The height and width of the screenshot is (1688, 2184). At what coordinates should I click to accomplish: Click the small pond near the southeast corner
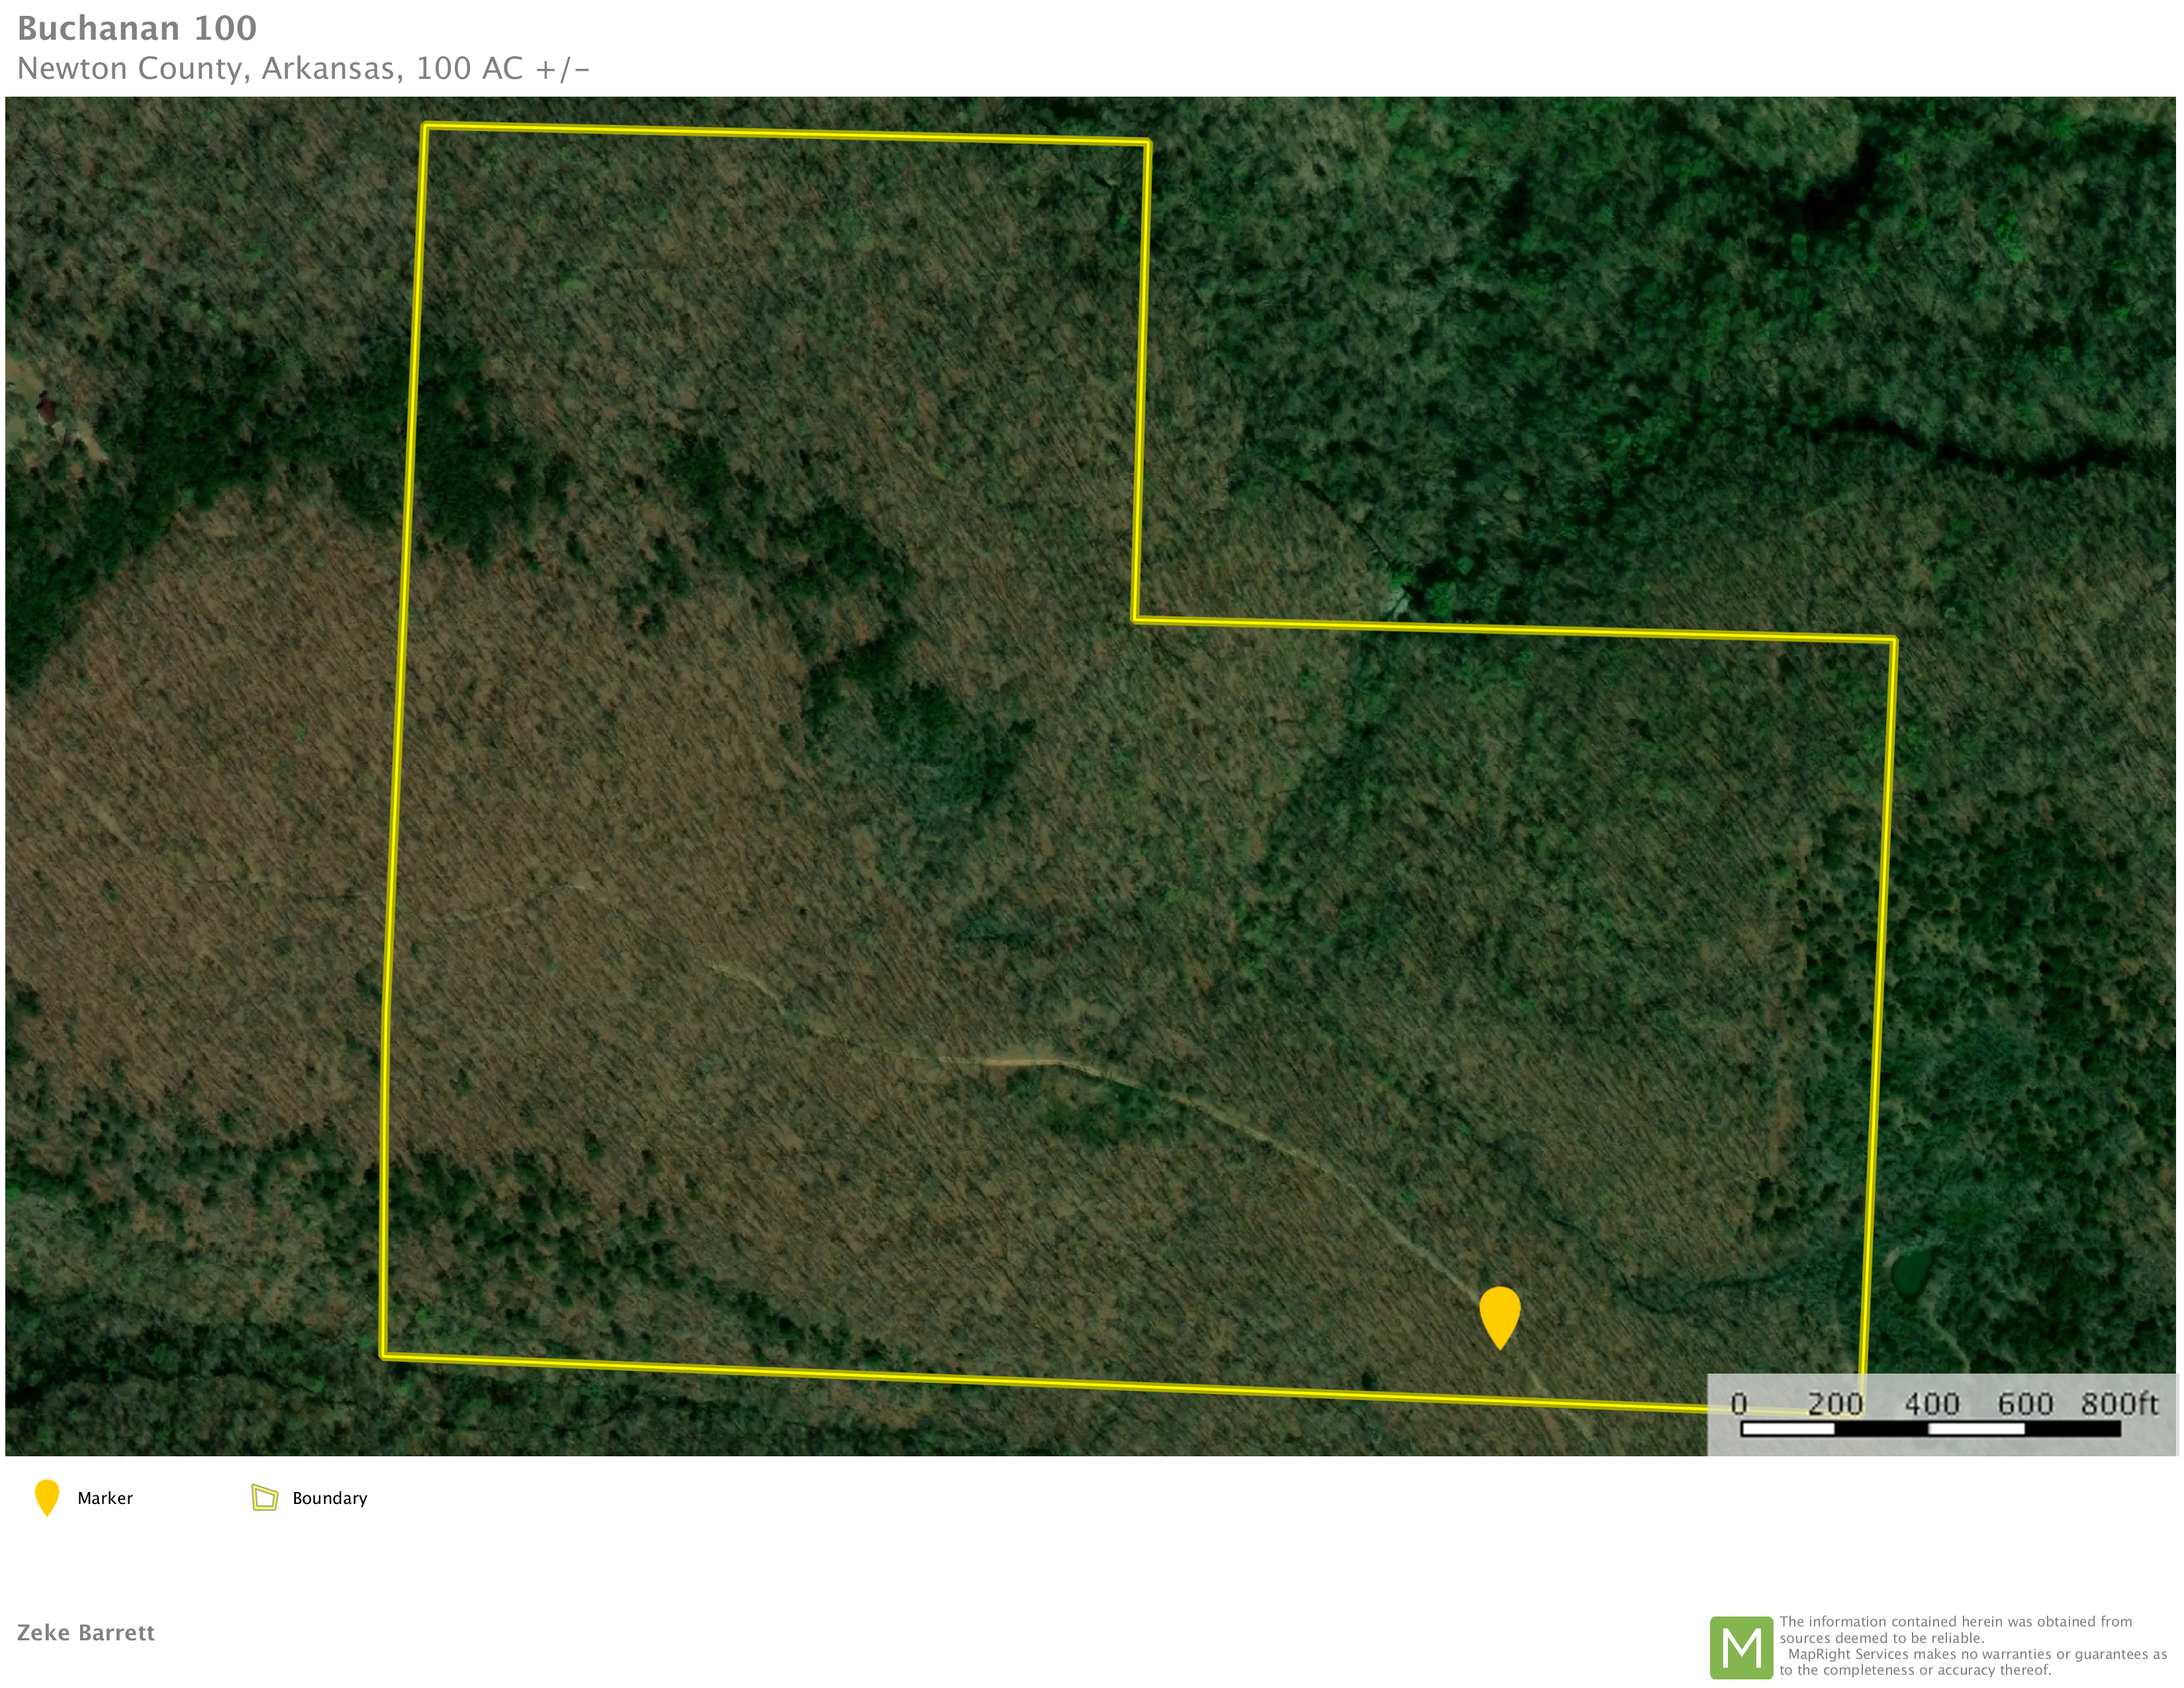[x=1911, y=1272]
